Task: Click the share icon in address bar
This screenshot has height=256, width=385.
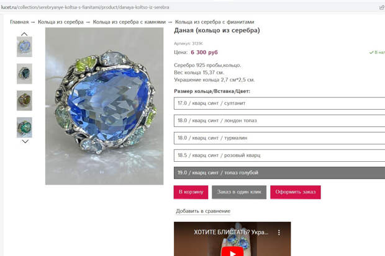Action: point(382,7)
